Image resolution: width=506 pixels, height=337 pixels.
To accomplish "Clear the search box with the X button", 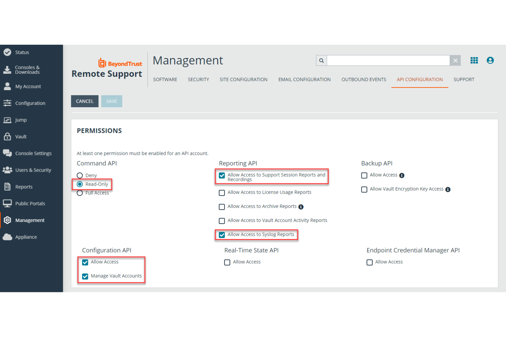I will pyautogui.click(x=455, y=60).
